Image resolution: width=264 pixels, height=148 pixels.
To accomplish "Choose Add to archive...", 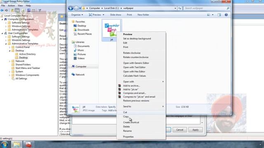I will [x=132, y=86].
